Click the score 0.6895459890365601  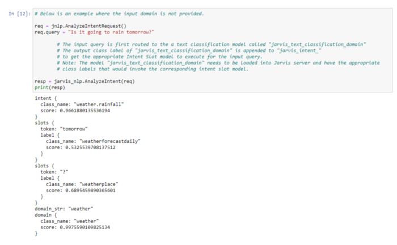pyautogui.click(x=81, y=191)
